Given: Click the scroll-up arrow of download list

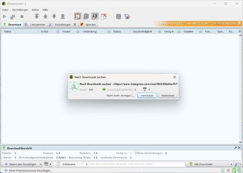Looking at the screenshot, I should (240, 35).
